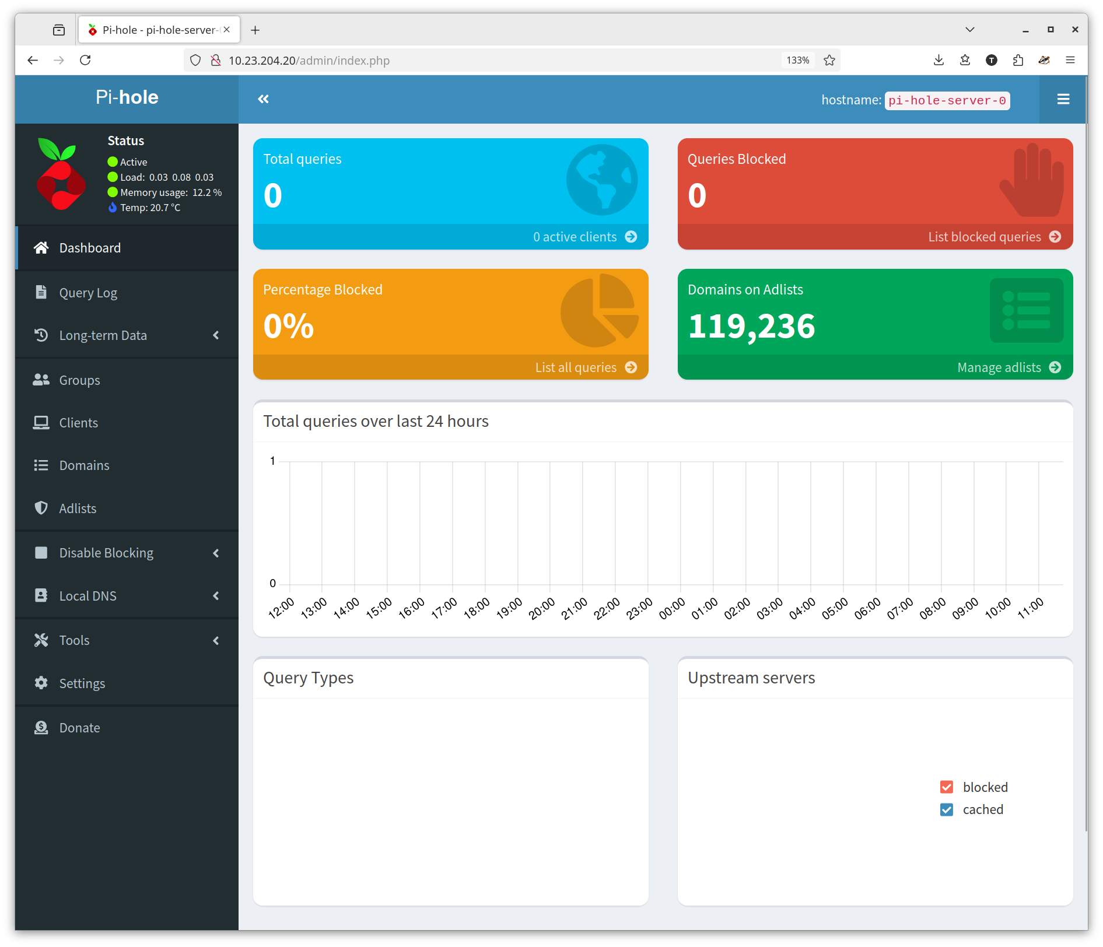The image size is (1103, 947).
Task: Click the Temp: 20.7 °C status
Action: [x=144, y=208]
